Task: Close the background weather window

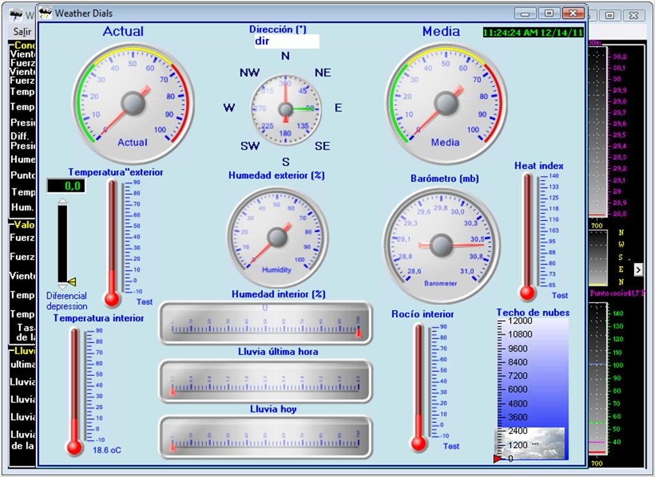Action: pos(634,15)
